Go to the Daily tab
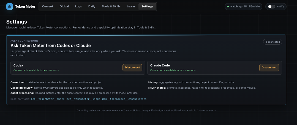This screenshot has height=125, width=297. tap(92, 6)
